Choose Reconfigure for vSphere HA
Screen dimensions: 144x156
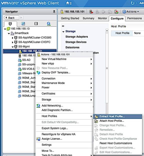pyautogui.click(x=64, y=134)
